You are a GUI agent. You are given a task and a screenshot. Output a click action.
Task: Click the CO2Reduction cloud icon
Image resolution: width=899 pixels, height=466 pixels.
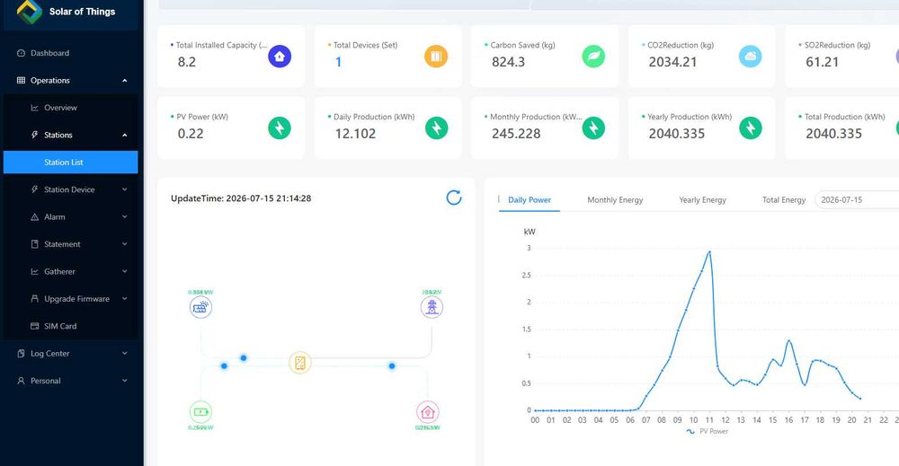coord(750,56)
